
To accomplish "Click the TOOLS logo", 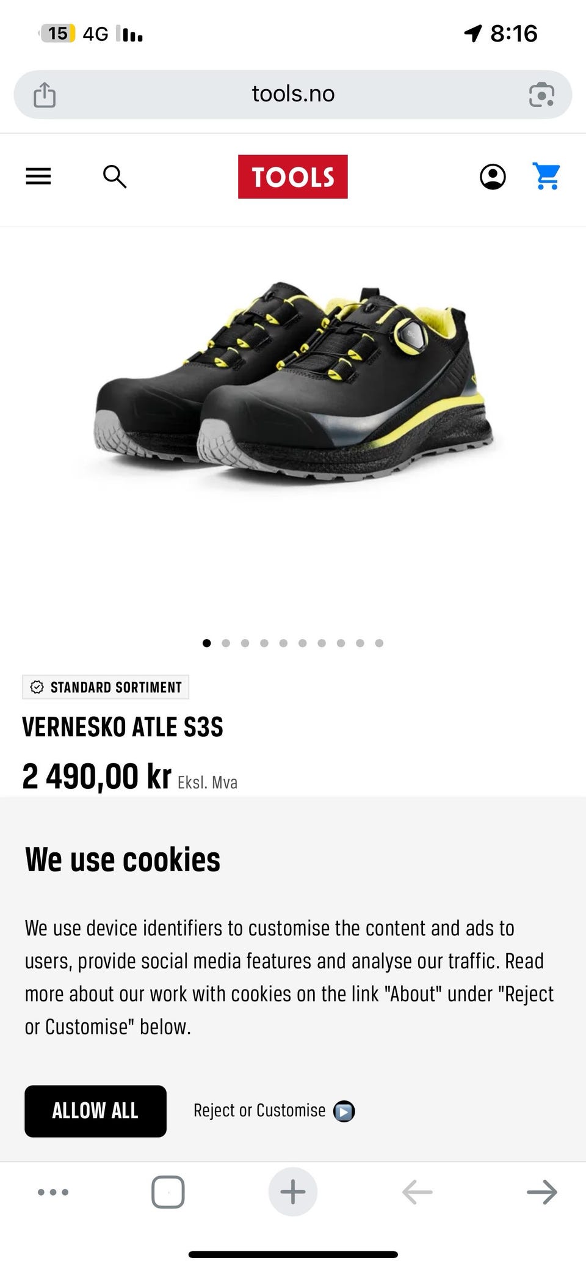I will (x=293, y=177).
